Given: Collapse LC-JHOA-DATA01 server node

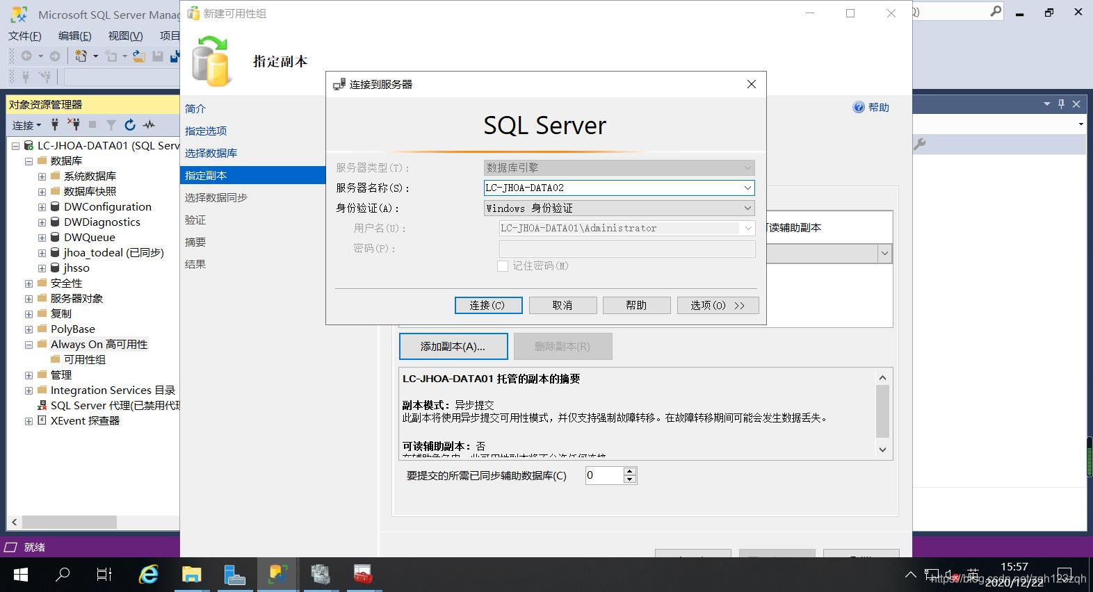Looking at the screenshot, I should [15, 146].
